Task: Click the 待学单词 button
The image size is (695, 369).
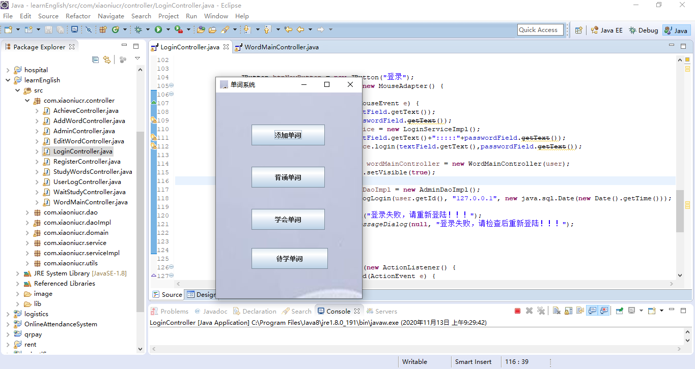Action: pos(289,258)
